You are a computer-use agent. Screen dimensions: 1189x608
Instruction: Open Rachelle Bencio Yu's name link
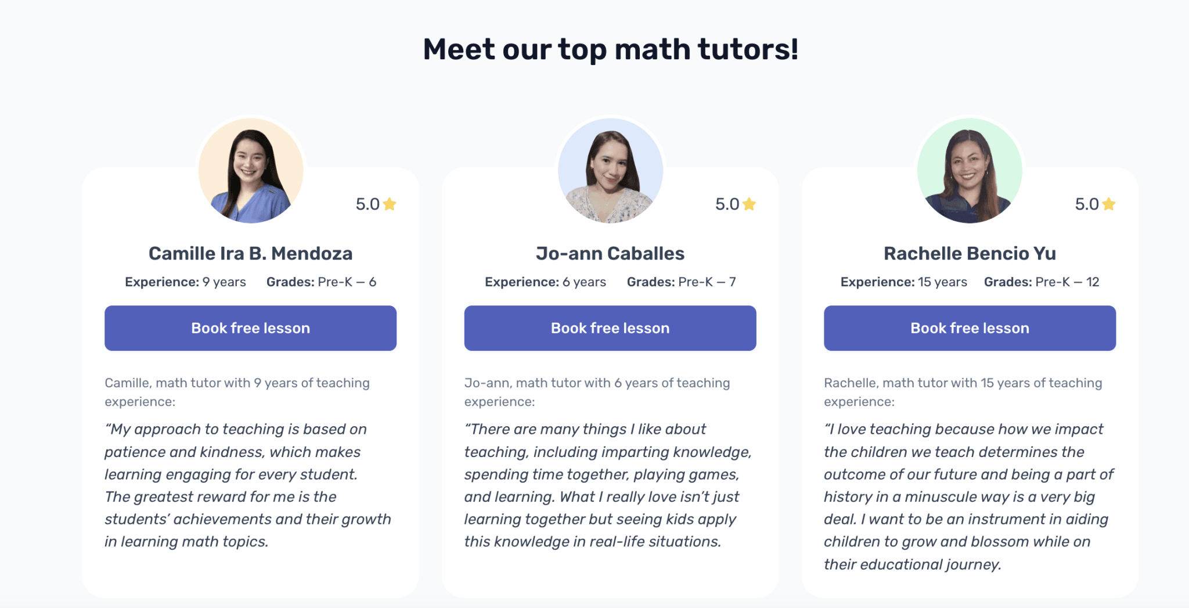(969, 253)
